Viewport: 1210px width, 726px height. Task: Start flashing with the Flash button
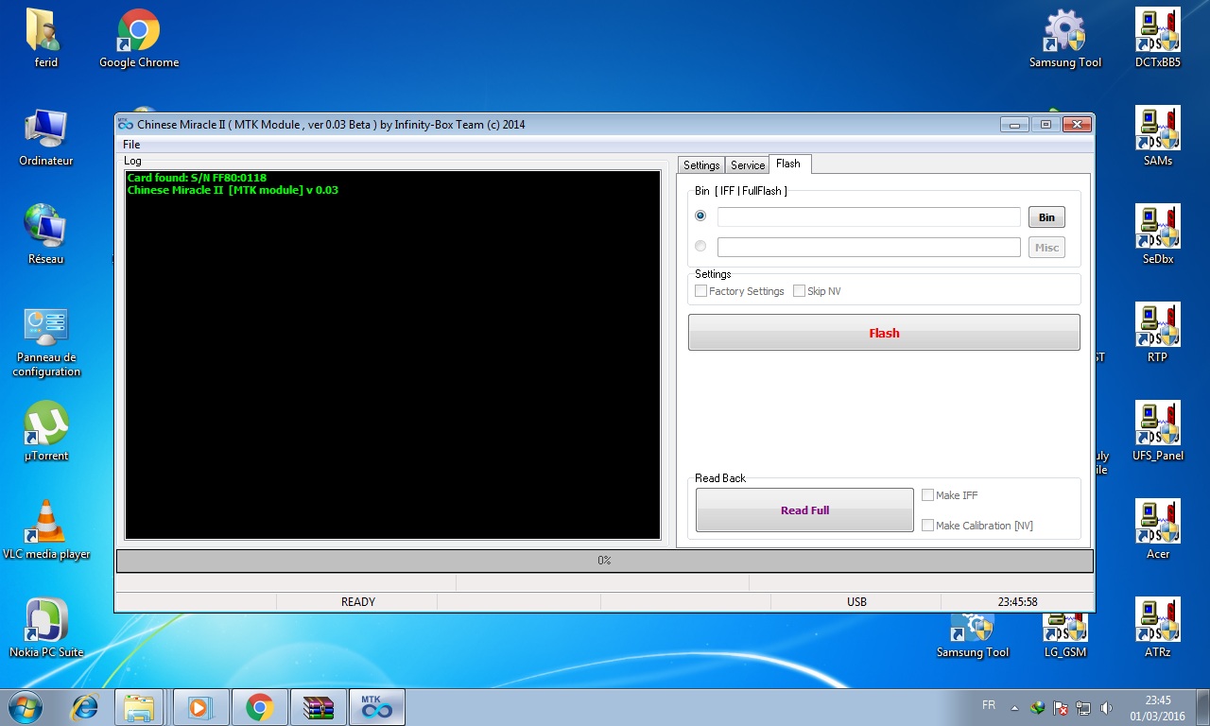click(x=884, y=333)
